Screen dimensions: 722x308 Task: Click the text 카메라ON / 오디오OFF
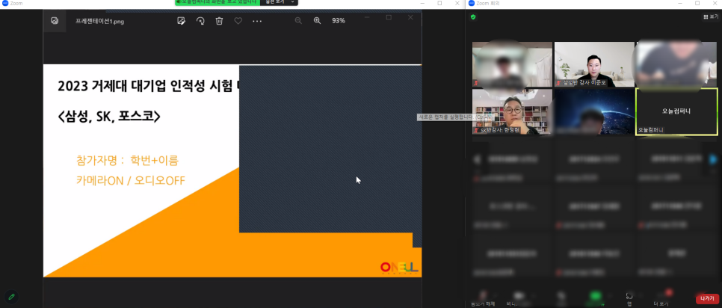point(131,180)
